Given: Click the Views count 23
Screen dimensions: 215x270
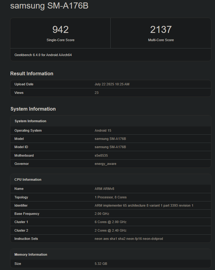Looking at the screenshot, I should [97, 93].
